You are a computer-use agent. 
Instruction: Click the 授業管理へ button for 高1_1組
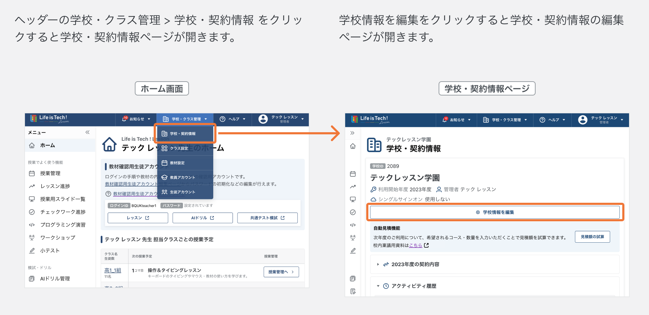(281, 272)
